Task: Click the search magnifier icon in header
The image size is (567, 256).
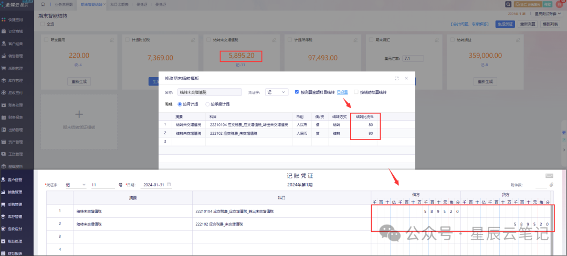Action: coord(508,4)
